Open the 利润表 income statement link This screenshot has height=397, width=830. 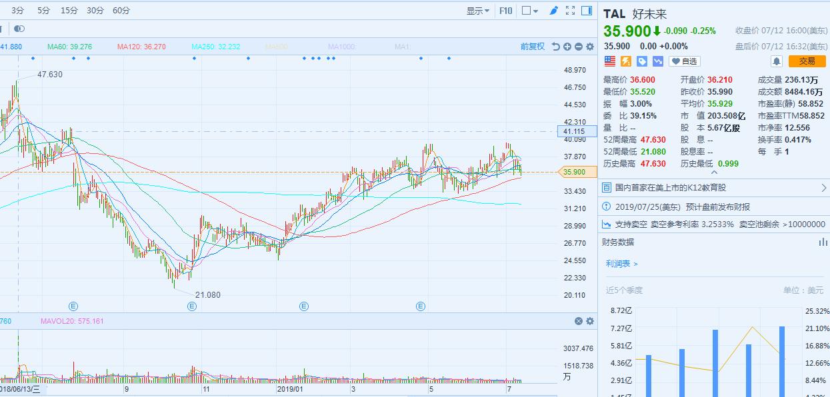pos(621,264)
